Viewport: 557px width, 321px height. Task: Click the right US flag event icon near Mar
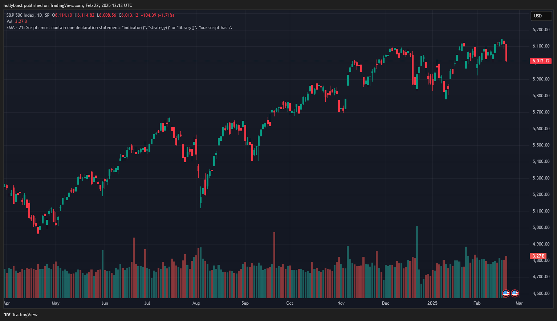515,293
